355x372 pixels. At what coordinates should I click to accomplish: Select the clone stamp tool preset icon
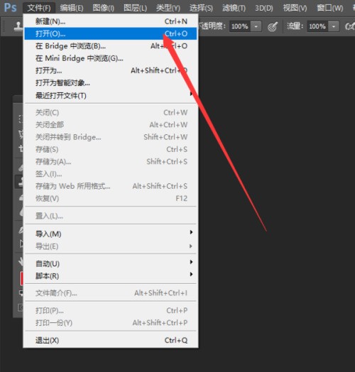tap(18, 26)
